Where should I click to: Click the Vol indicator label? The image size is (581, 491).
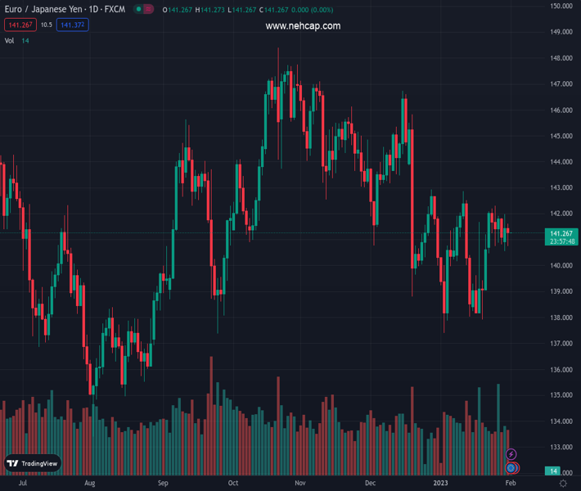(x=9, y=40)
